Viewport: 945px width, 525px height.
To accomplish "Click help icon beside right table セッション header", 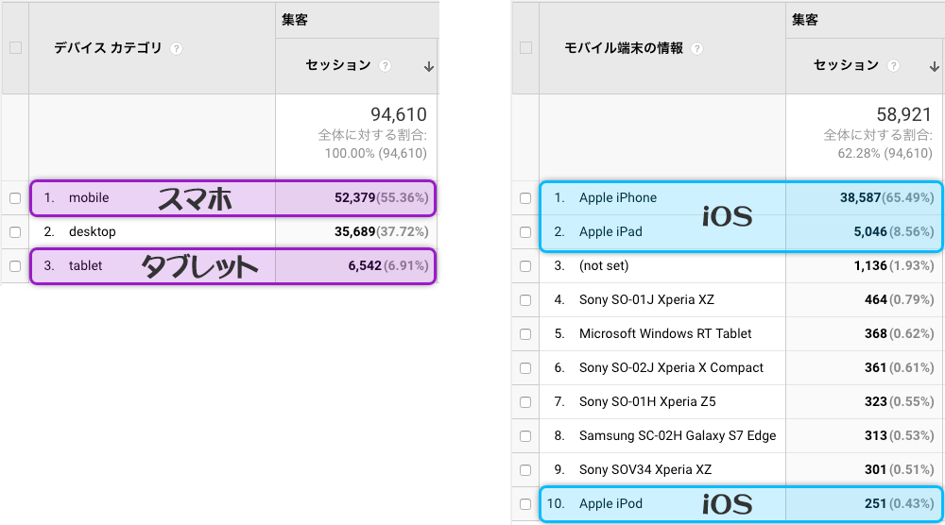I will [894, 66].
